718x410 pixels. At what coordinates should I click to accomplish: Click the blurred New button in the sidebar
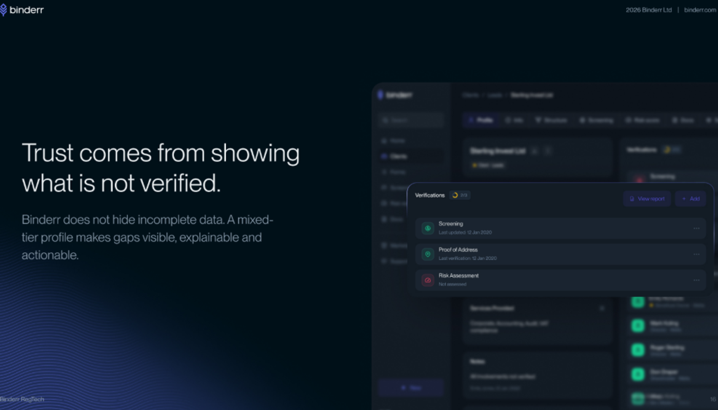[411, 388]
